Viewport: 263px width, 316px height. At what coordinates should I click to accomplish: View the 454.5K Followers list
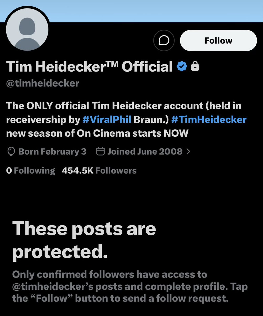coord(99,171)
